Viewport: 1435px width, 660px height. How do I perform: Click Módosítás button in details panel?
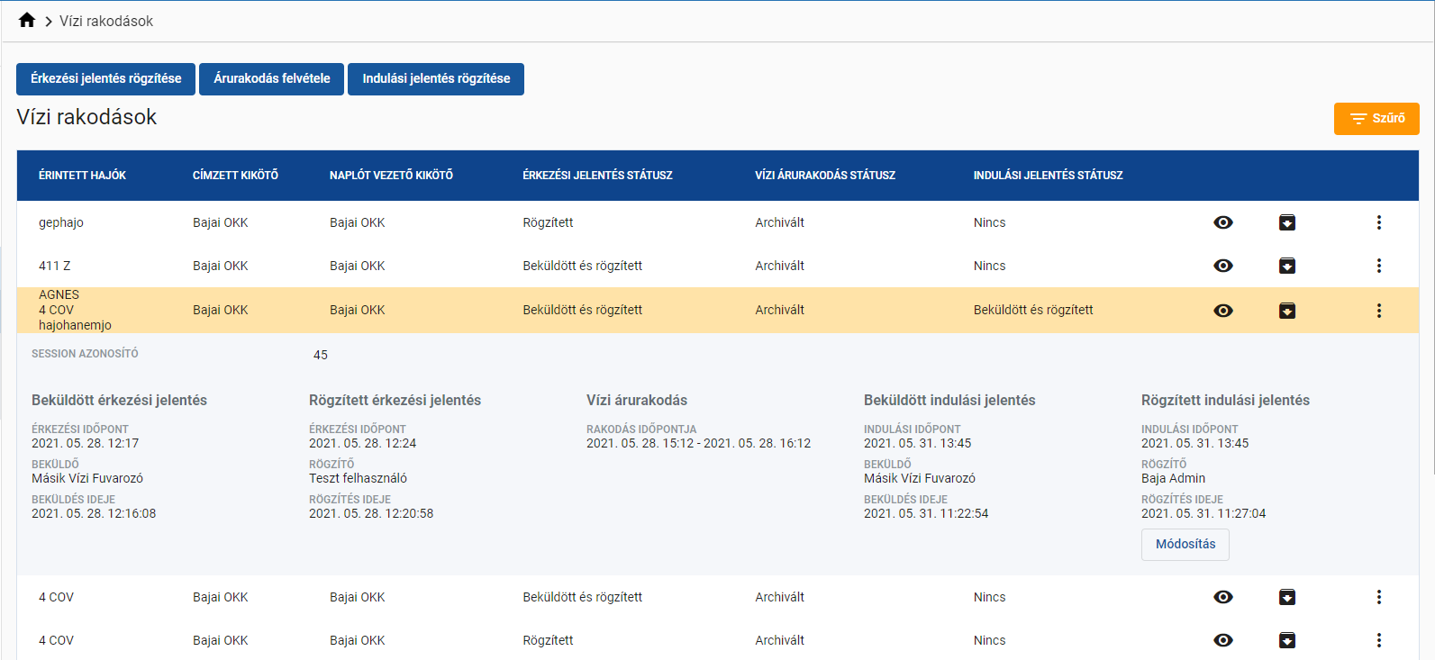pos(1185,545)
